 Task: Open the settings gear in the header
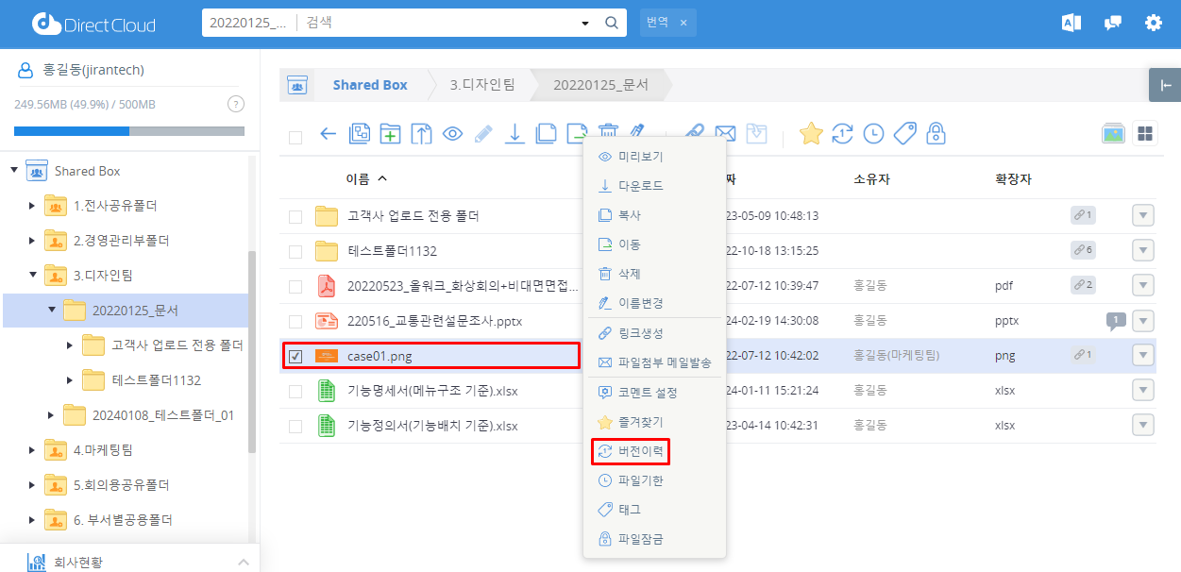[1153, 24]
